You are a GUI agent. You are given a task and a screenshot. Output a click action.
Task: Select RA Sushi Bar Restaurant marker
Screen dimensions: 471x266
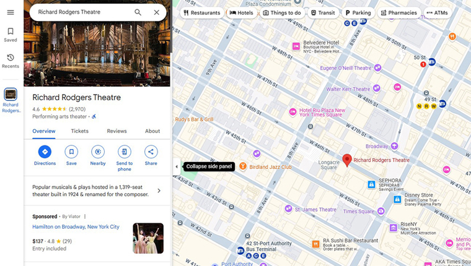315,244
